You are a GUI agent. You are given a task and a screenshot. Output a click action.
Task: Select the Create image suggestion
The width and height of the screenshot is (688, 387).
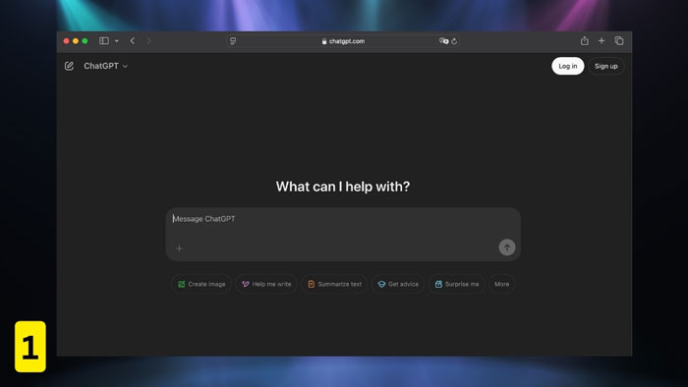click(201, 285)
